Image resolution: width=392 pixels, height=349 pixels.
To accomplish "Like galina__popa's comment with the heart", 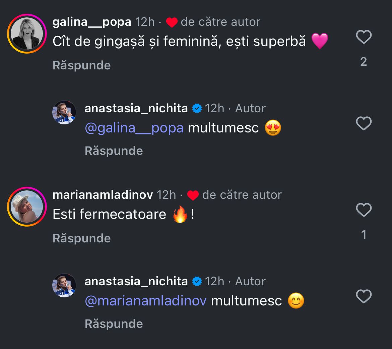I will (x=364, y=37).
